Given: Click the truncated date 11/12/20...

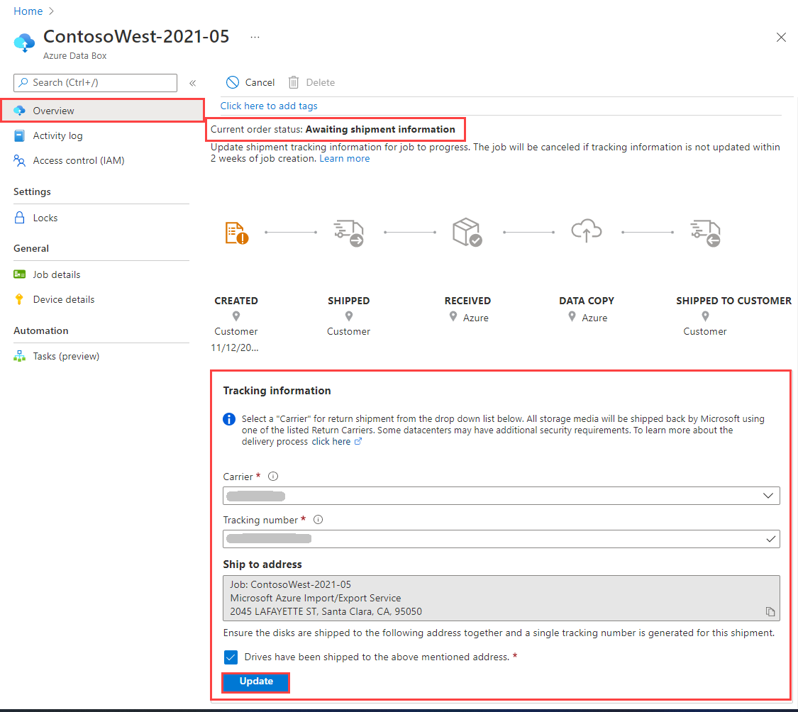Looking at the screenshot, I should (x=235, y=348).
